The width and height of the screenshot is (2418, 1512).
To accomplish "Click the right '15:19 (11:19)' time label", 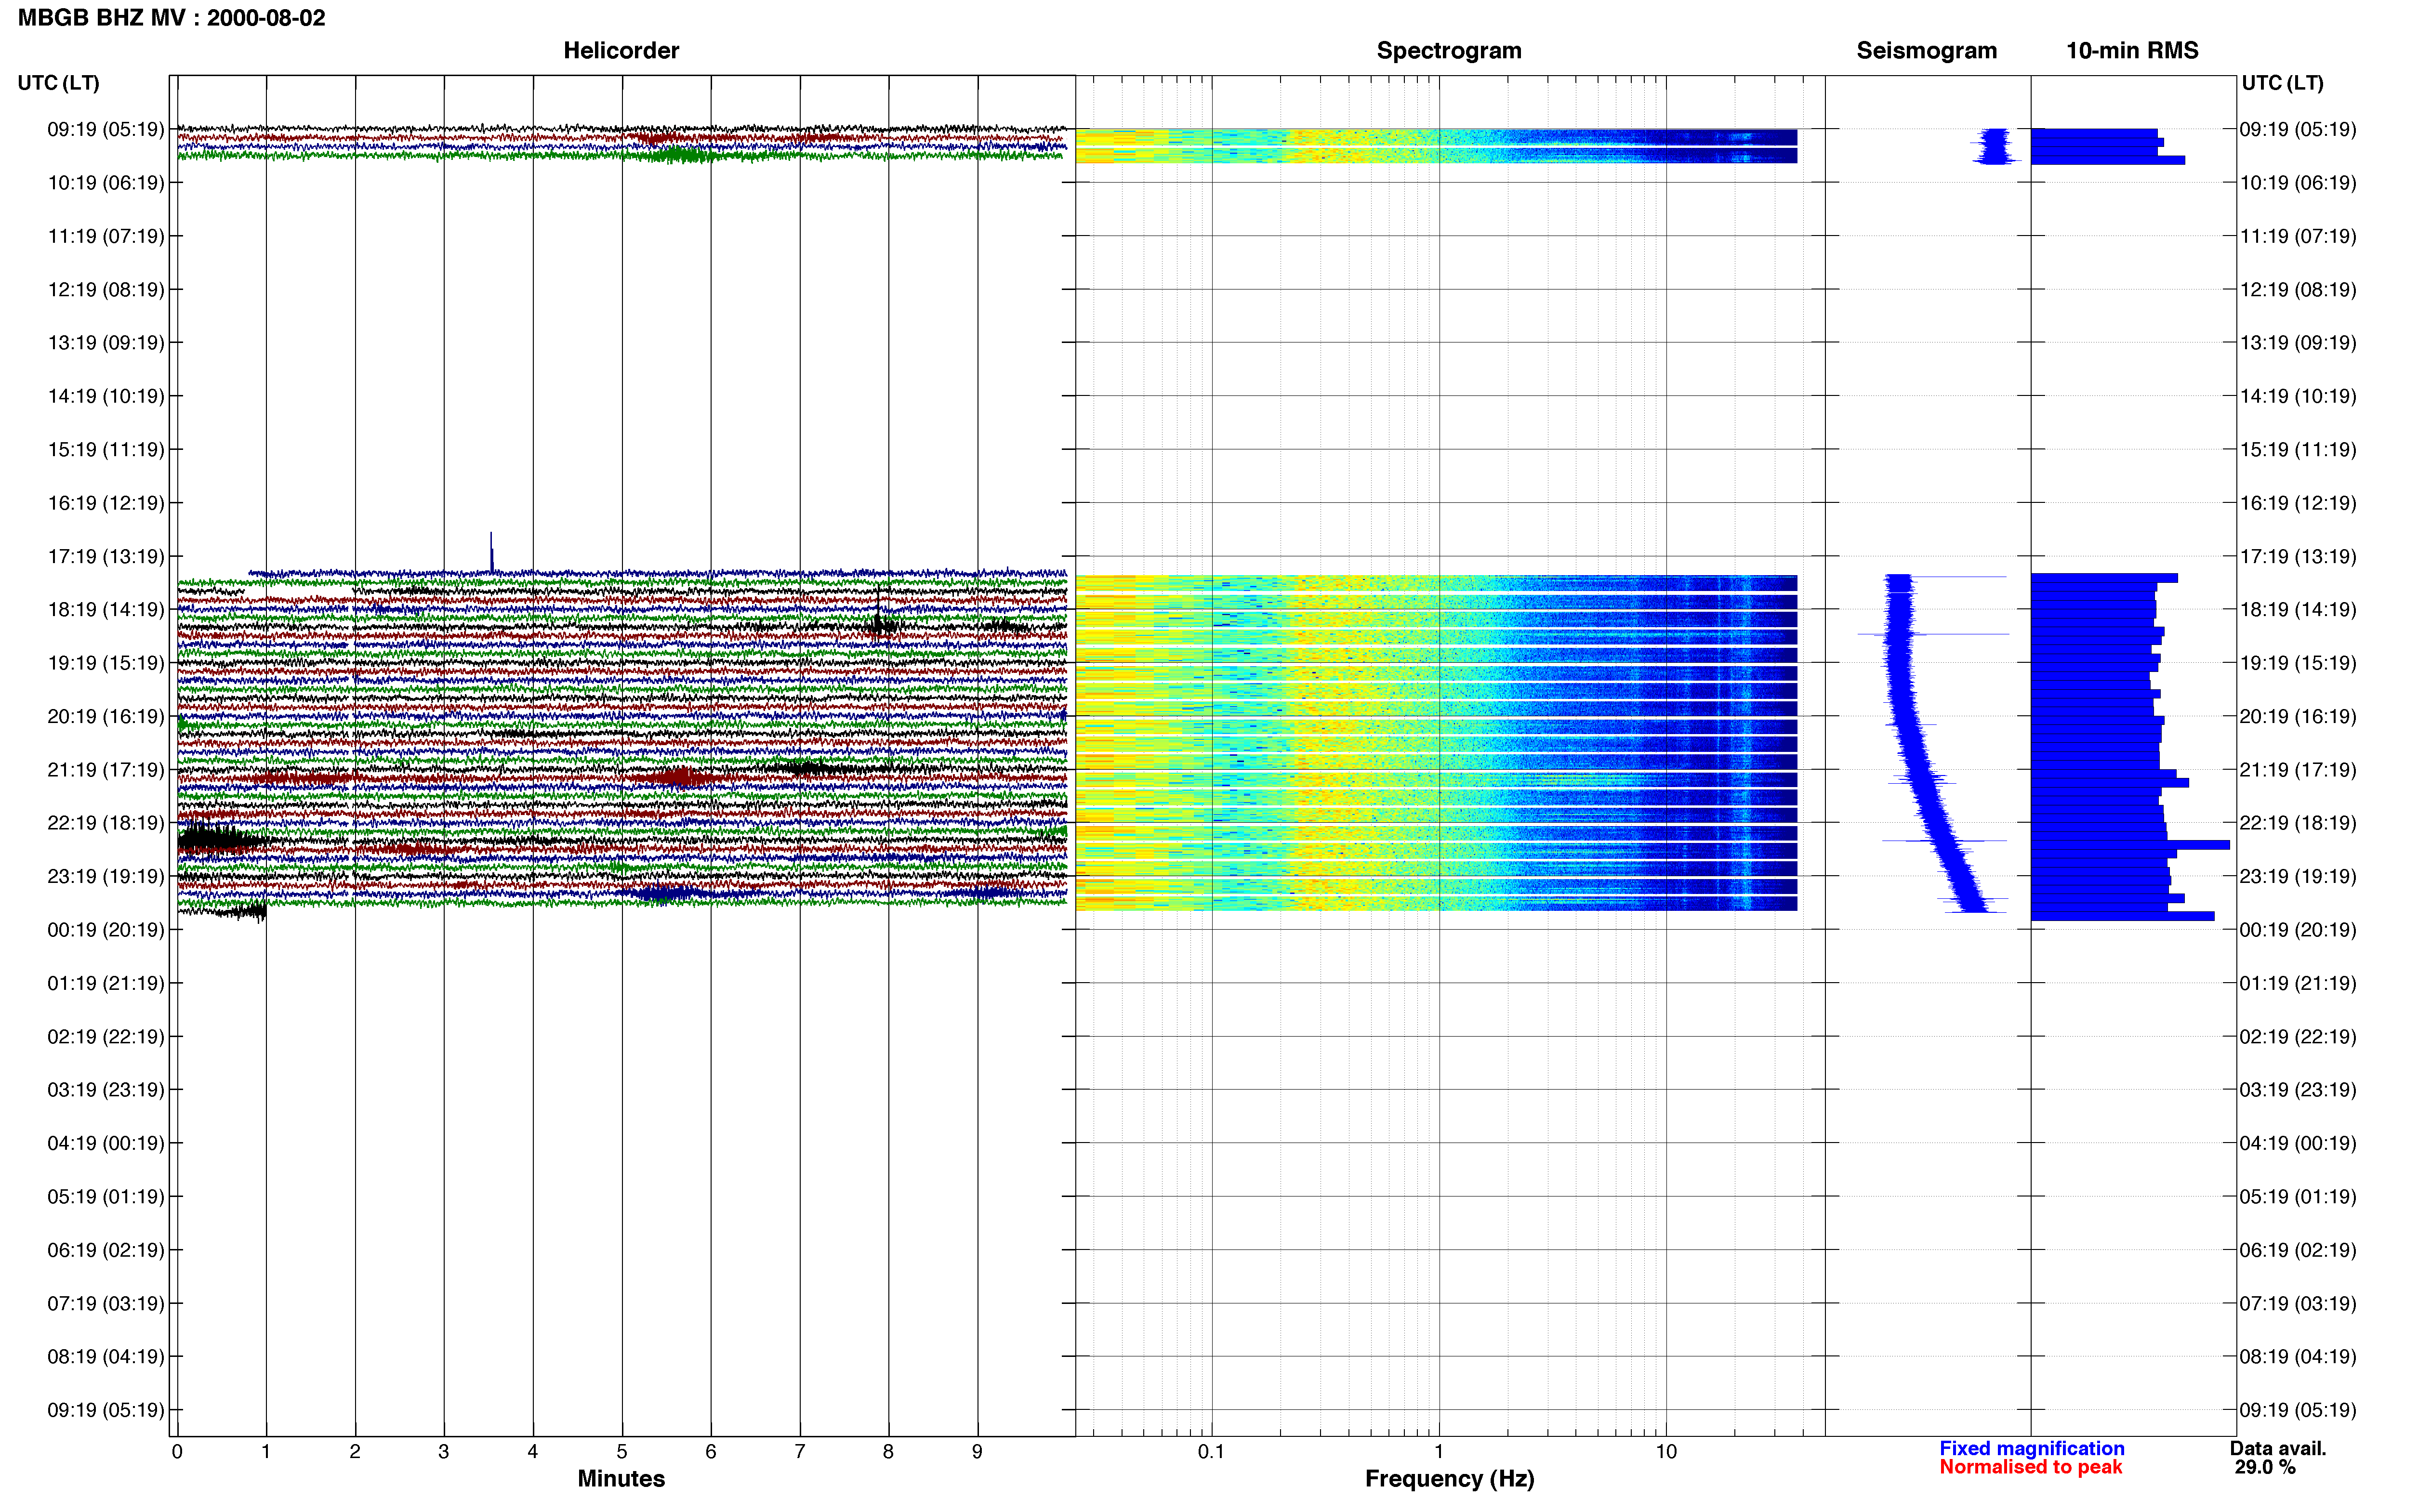I will click(x=2298, y=450).
